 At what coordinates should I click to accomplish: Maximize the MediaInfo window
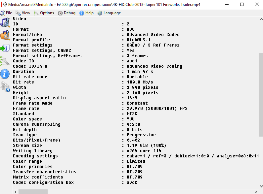(x=241, y=5)
